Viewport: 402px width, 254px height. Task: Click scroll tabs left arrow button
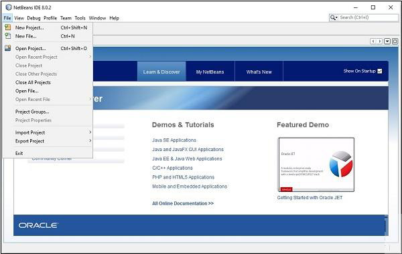tap(373, 41)
